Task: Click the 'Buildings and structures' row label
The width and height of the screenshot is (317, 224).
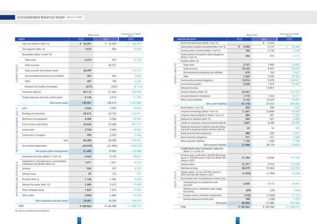Action: pos(33,113)
